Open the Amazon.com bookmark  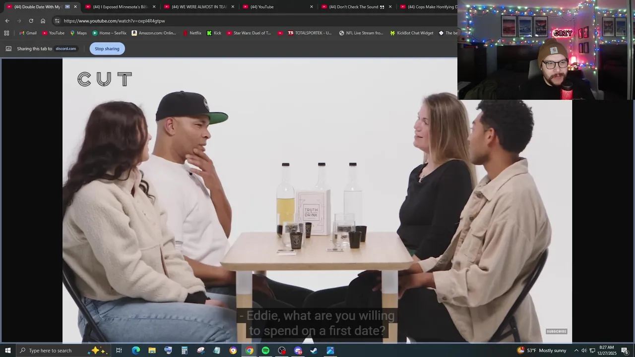click(154, 33)
